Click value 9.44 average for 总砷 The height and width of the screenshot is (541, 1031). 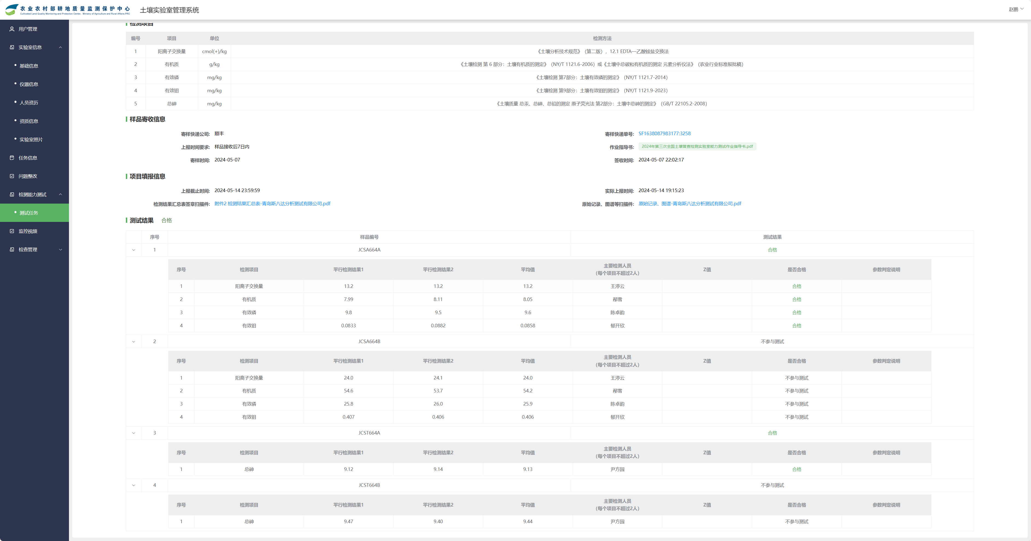[x=528, y=522]
